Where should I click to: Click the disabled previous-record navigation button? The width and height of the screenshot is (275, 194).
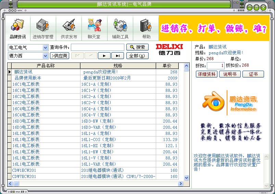91,56
